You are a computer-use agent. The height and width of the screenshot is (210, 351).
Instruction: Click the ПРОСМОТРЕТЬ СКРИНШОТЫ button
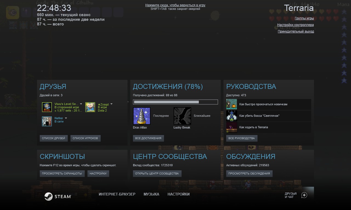(x=62, y=174)
